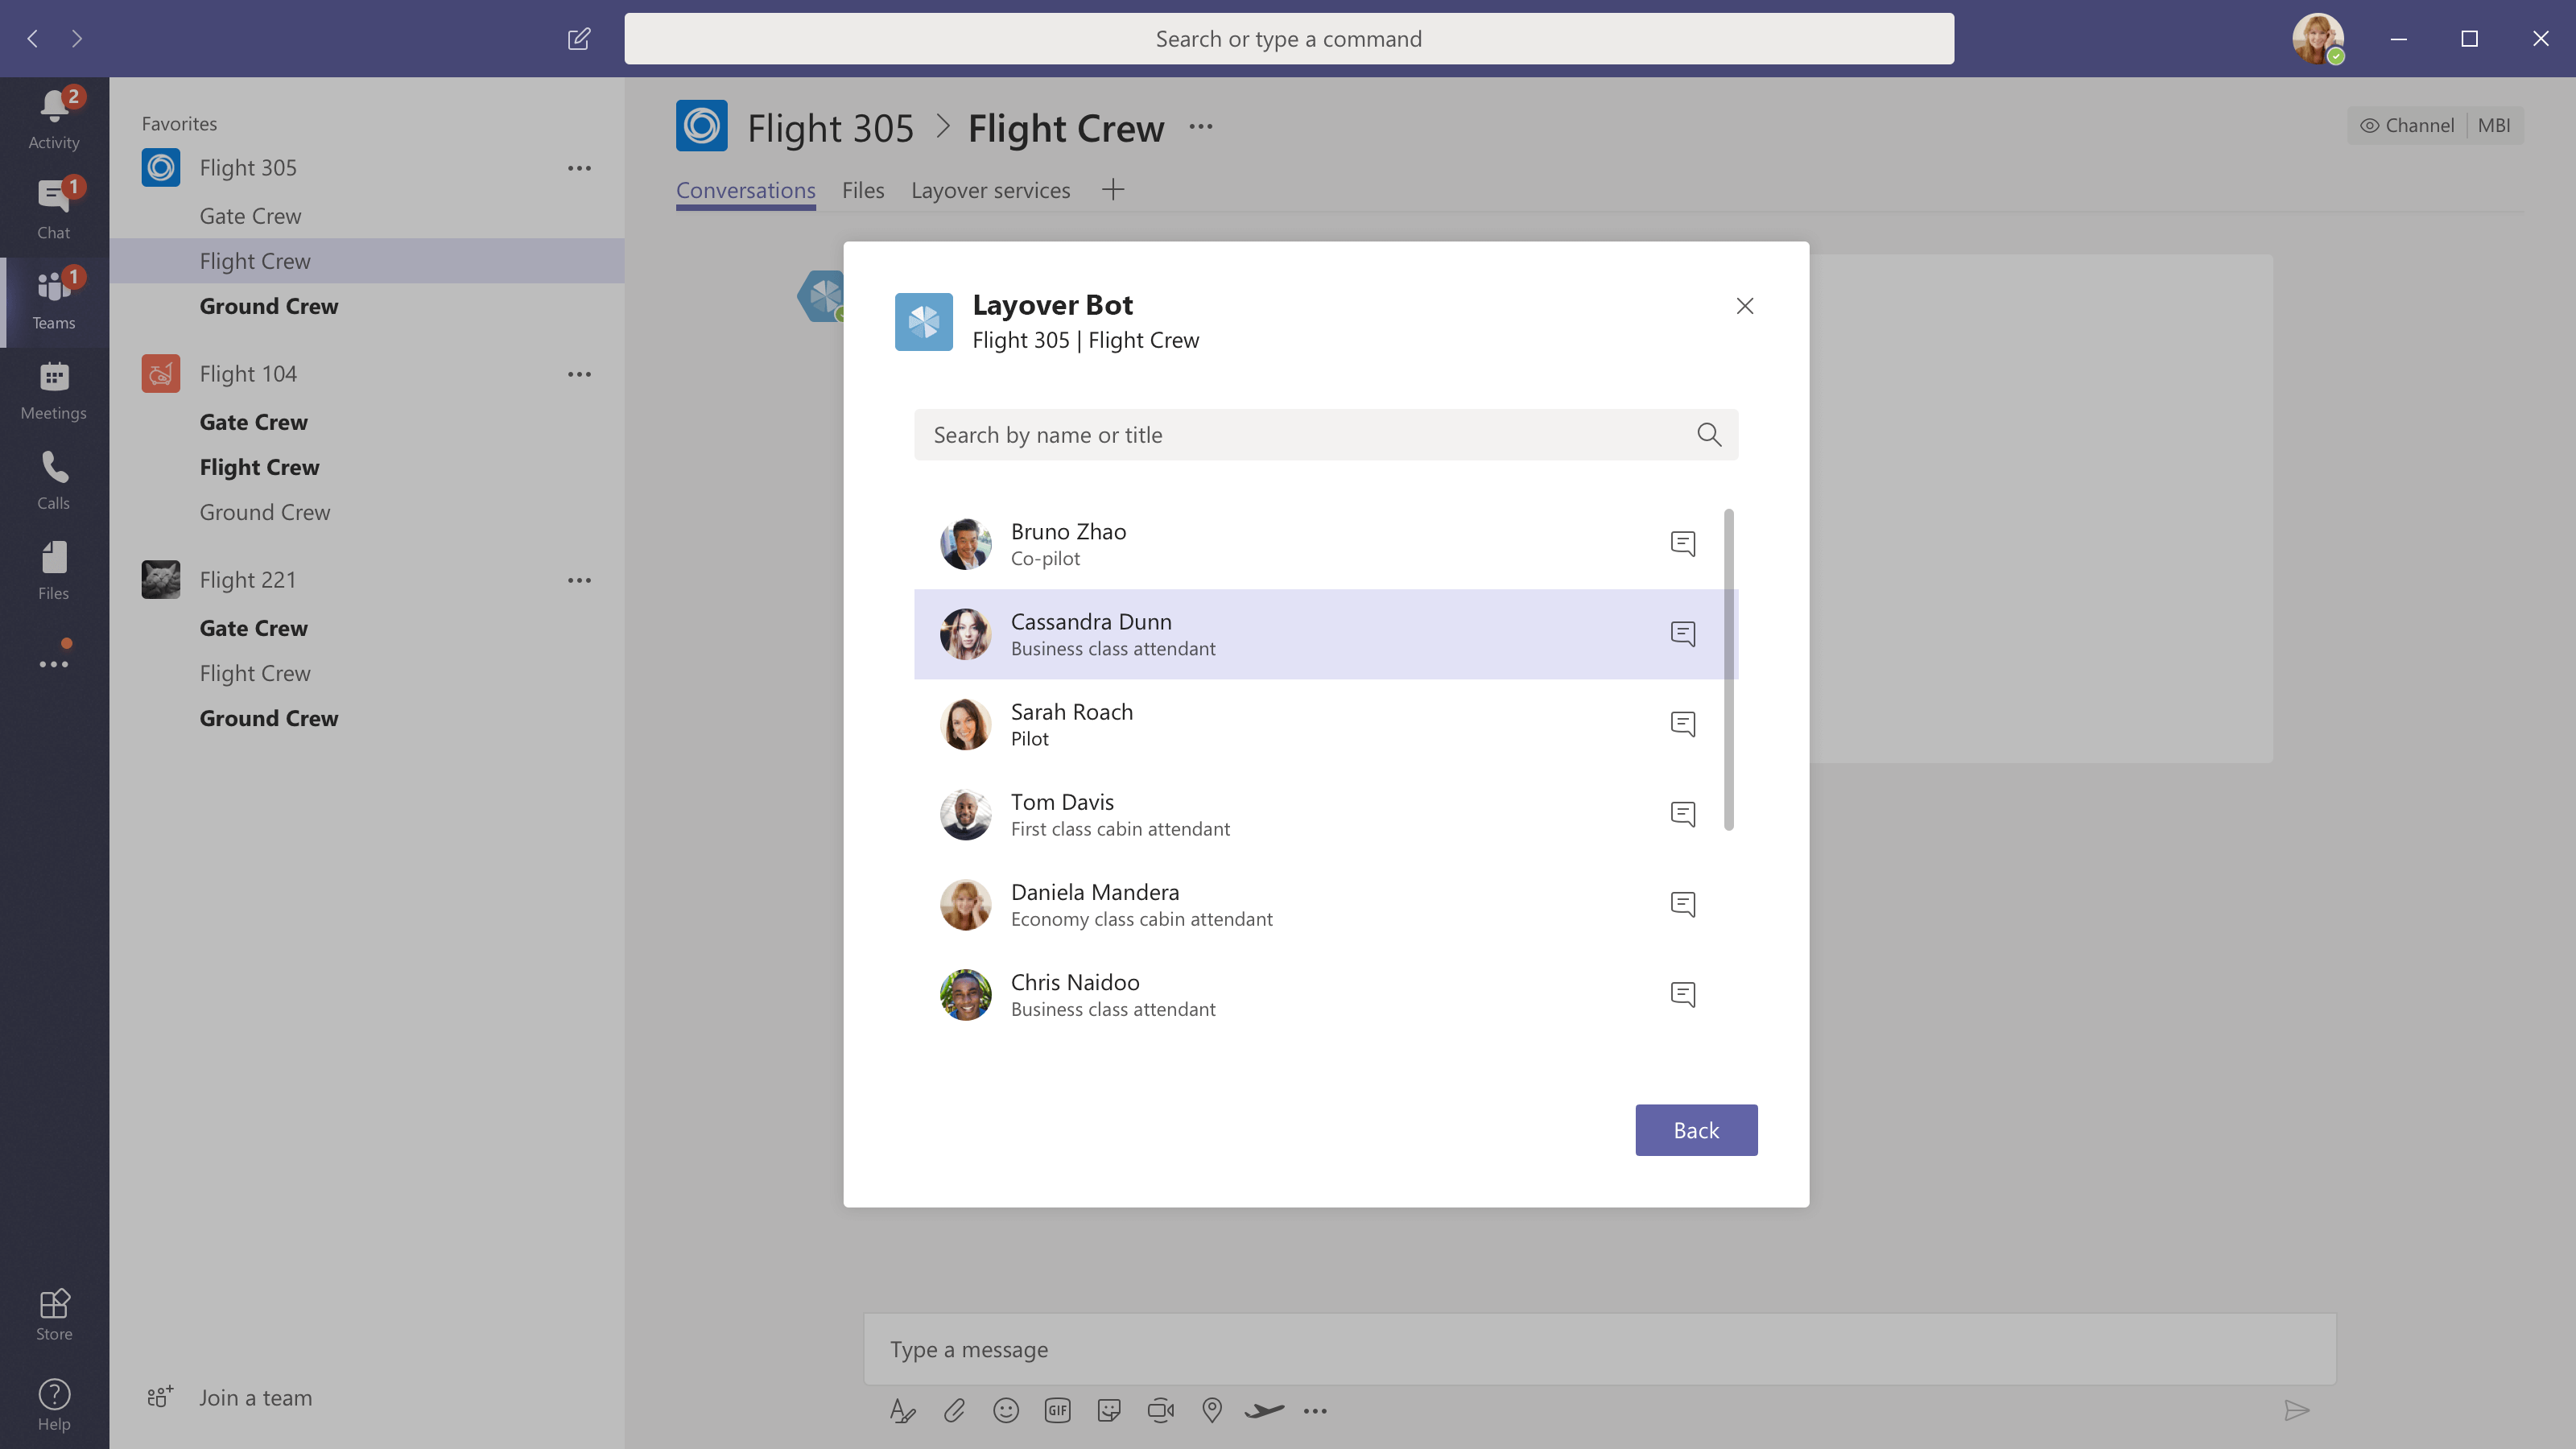Viewport: 2576px width, 1449px height.
Task: Click Bruno Zhao's avatar photo
Action: tap(965, 544)
